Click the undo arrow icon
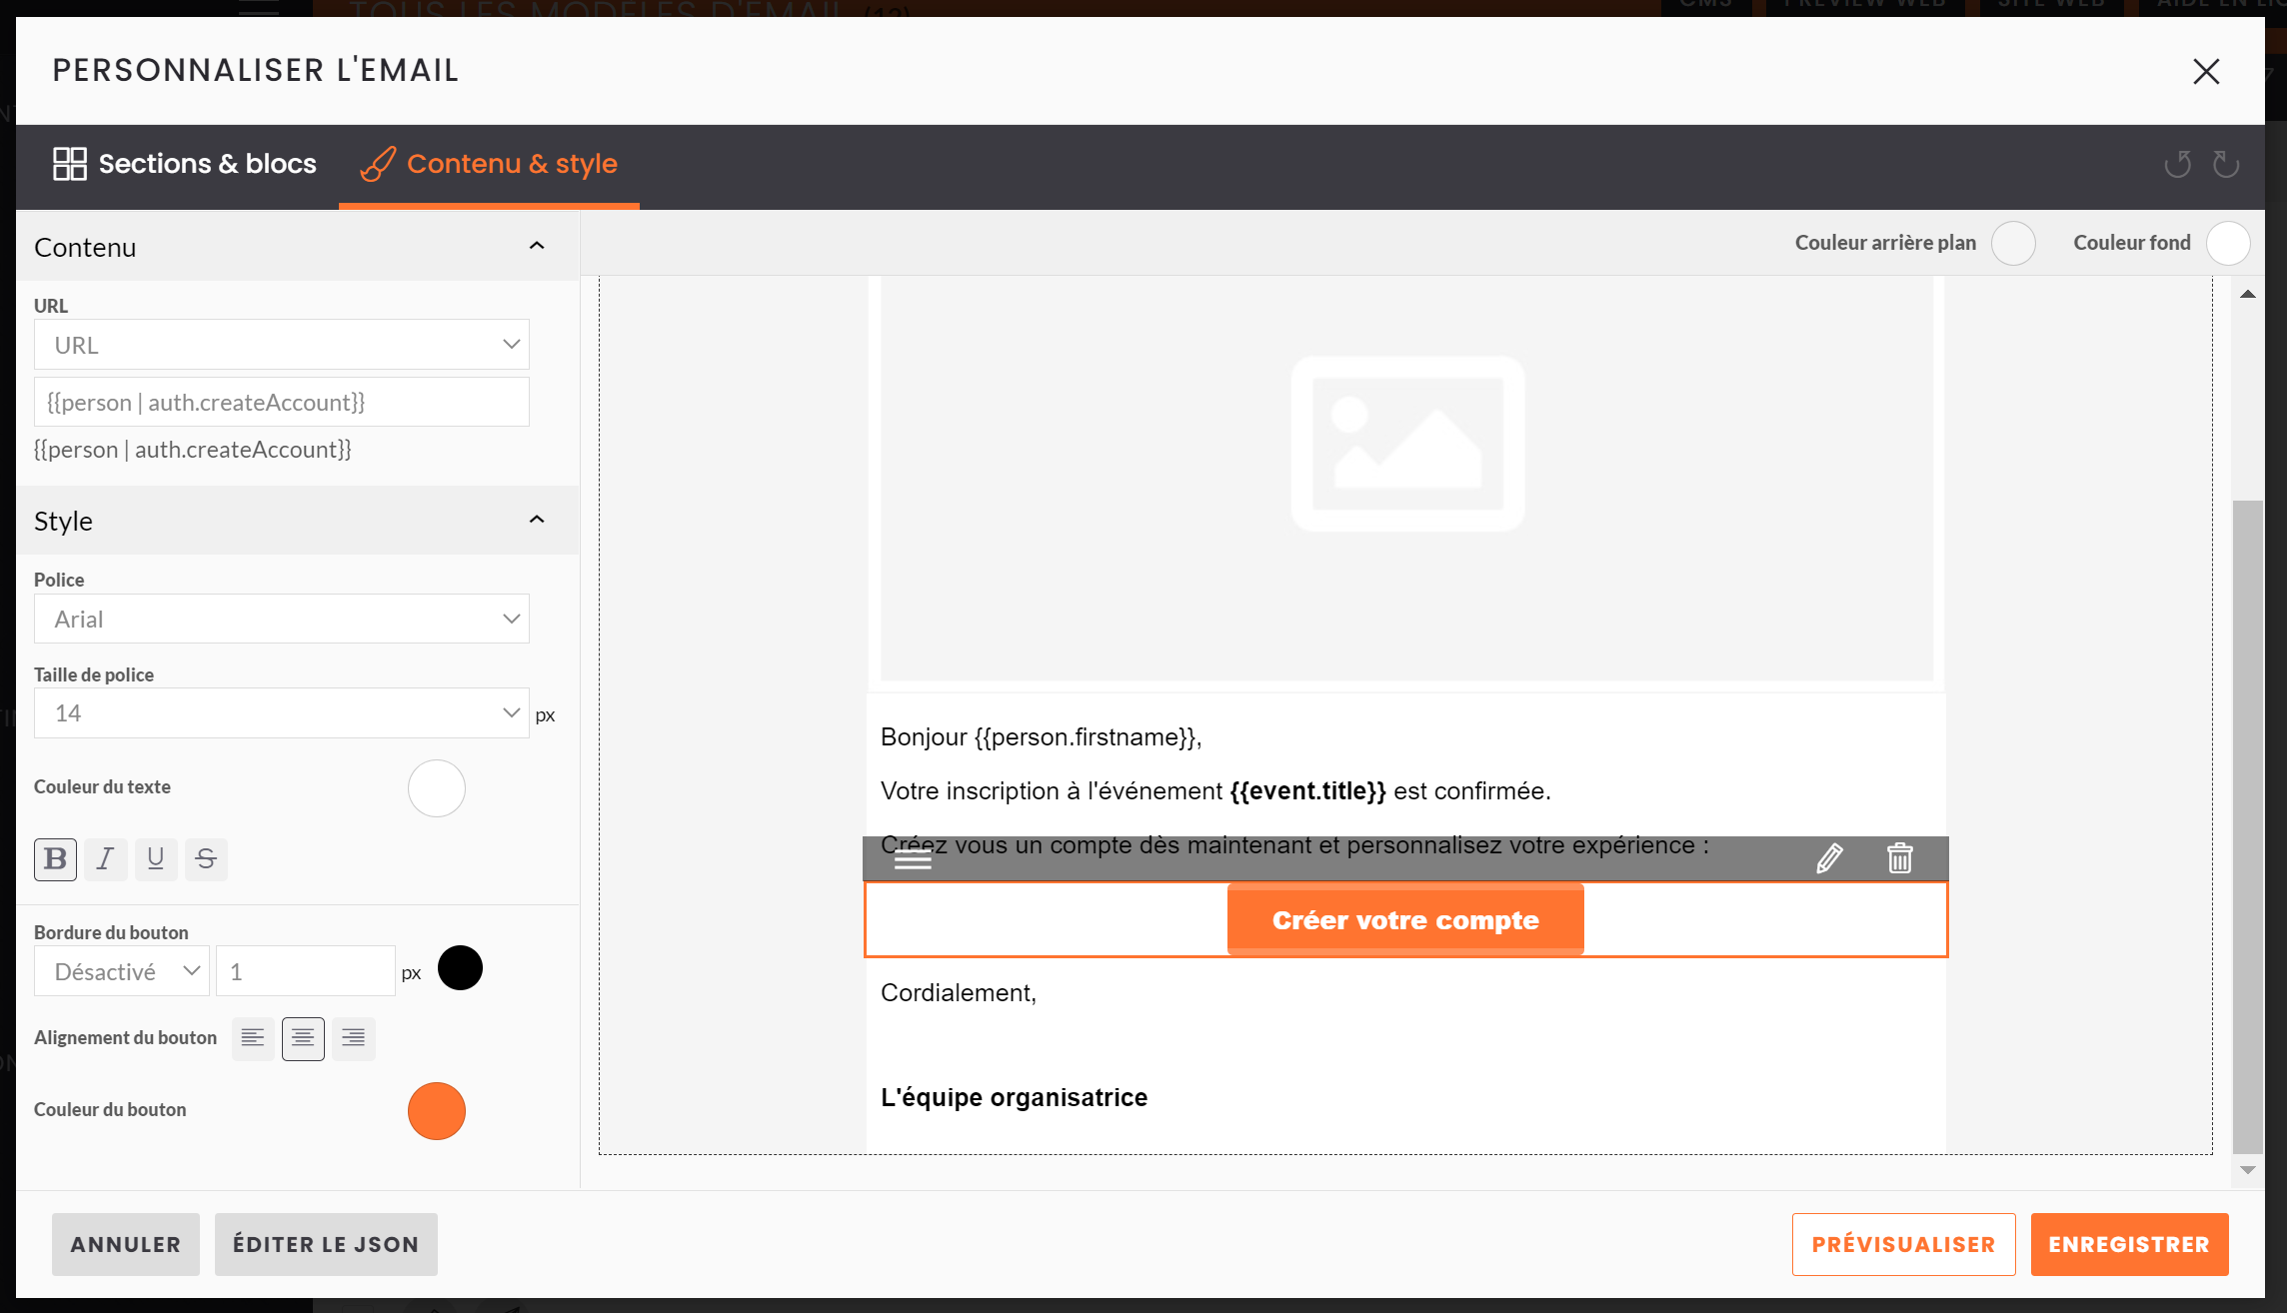2287x1313 pixels. pyautogui.click(x=2177, y=164)
